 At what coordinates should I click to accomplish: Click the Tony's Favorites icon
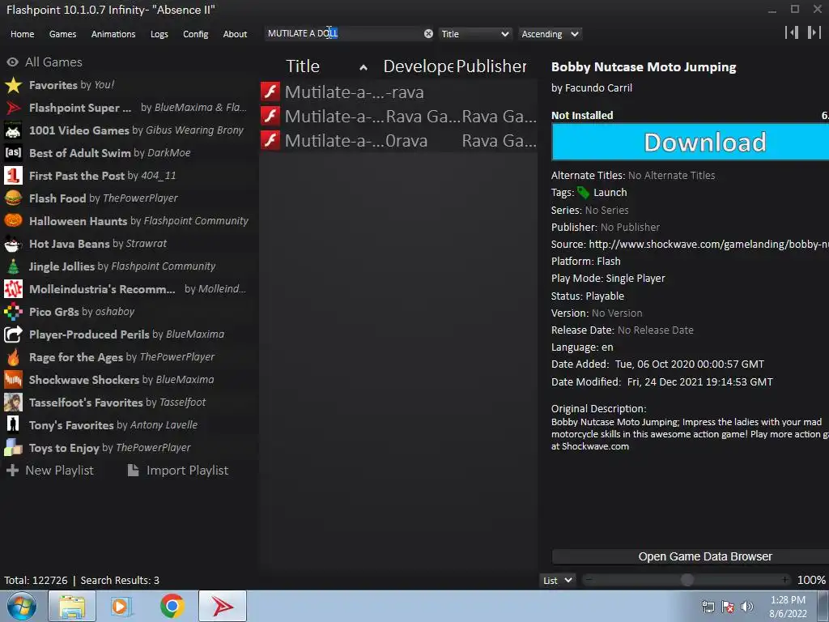pos(13,425)
